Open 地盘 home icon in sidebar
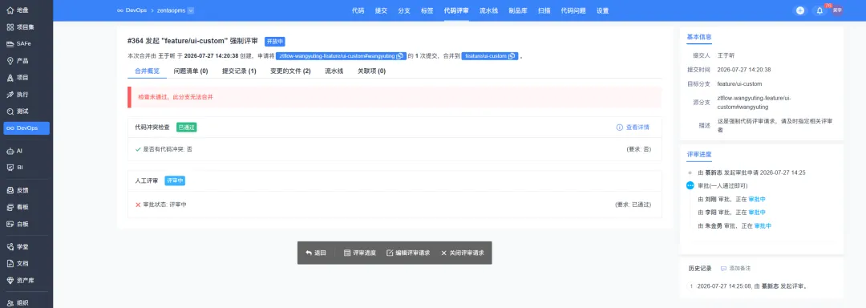866x308 pixels. pyautogui.click(x=10, y=10)
